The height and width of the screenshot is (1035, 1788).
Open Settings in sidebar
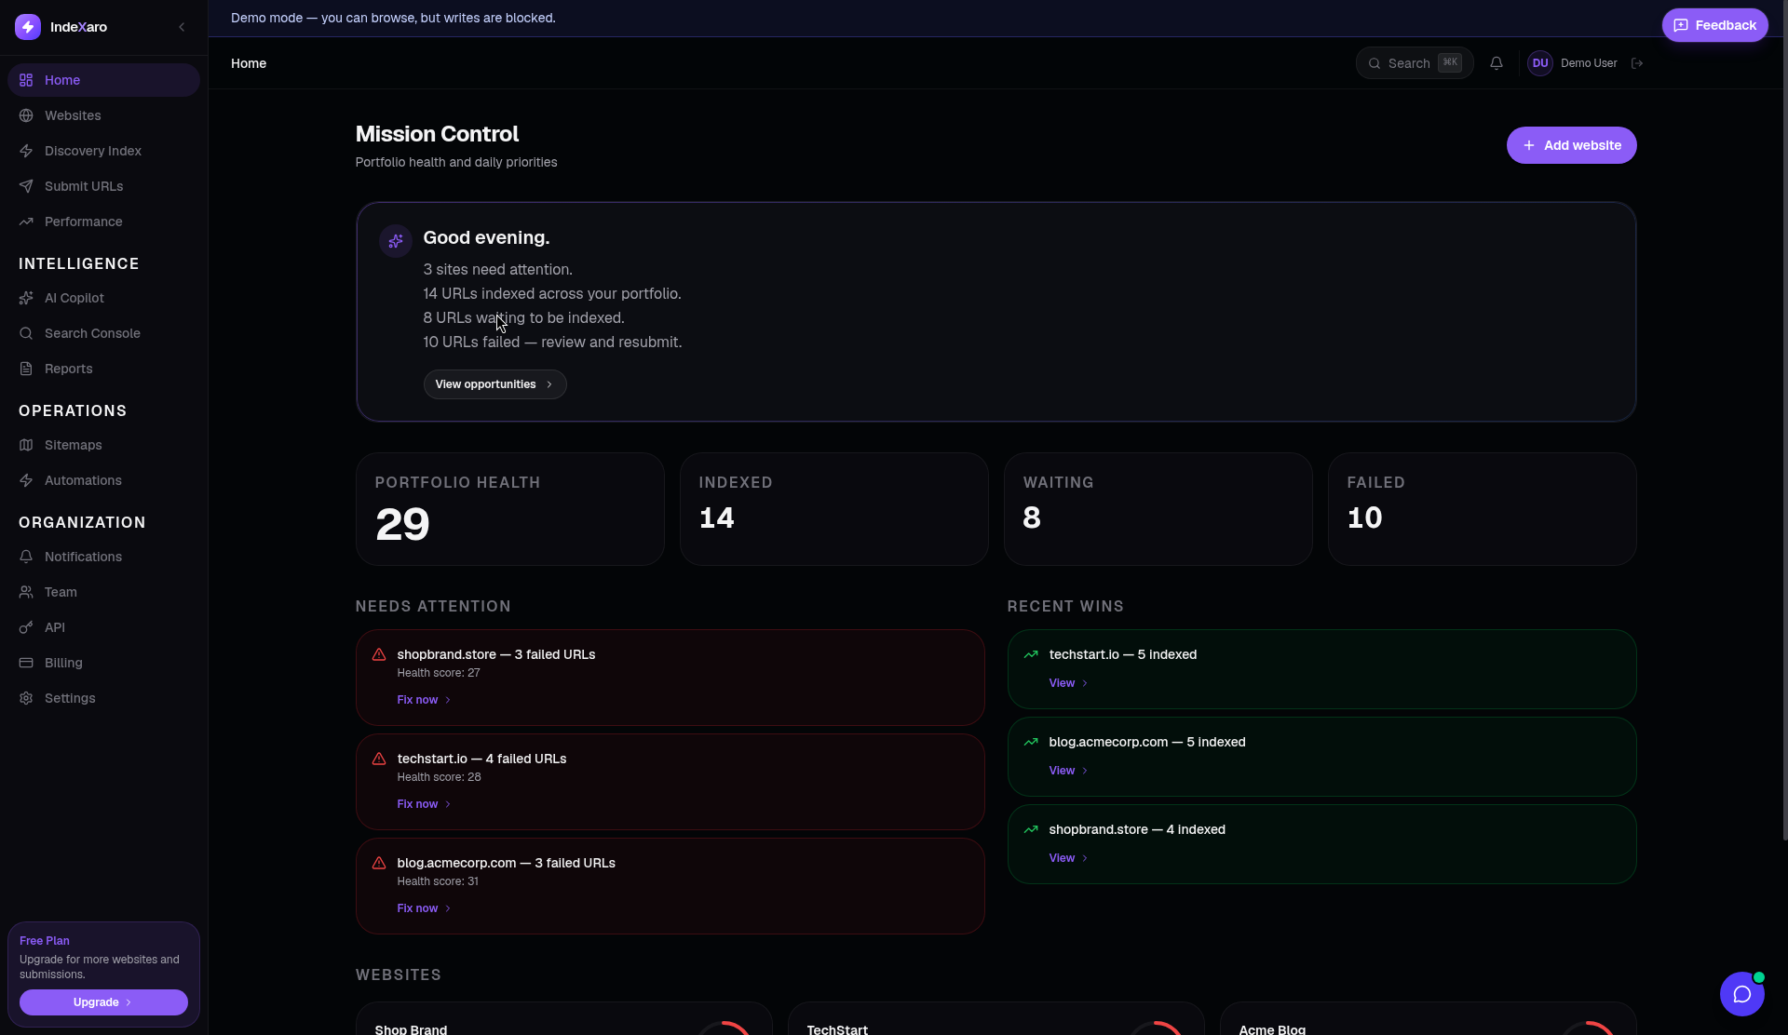click(x=103, y=698)
